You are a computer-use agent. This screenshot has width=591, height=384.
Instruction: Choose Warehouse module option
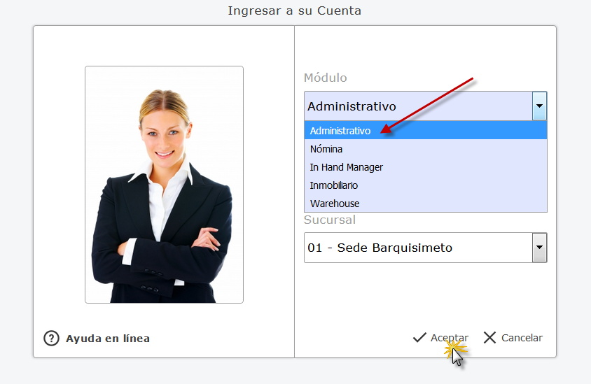[426, 204]
